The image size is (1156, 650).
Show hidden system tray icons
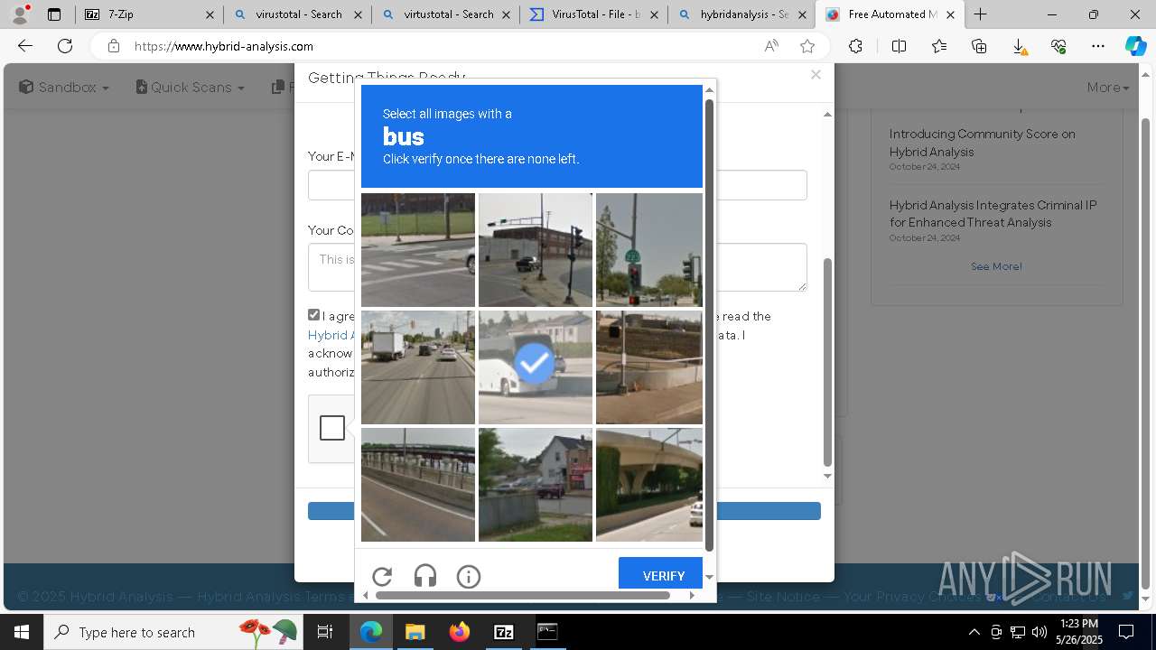[974, 632]
